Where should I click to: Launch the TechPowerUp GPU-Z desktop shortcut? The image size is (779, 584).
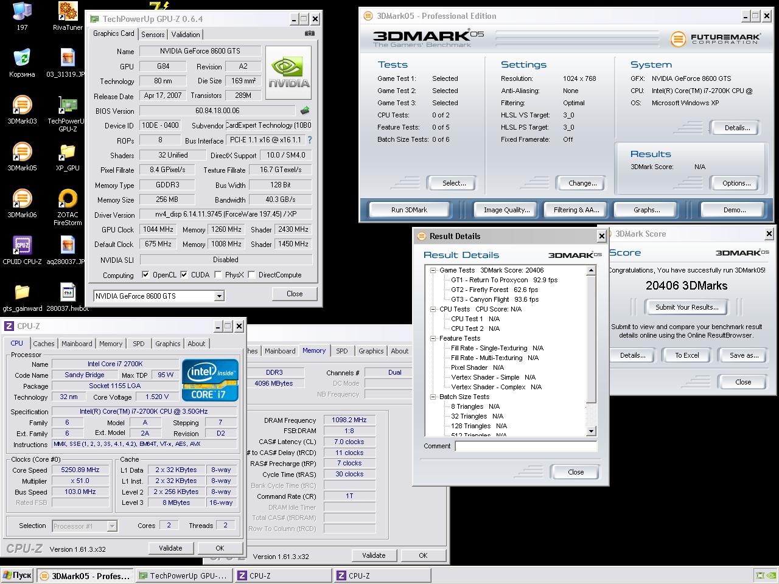pyautogui.click(x=68, y=114)
